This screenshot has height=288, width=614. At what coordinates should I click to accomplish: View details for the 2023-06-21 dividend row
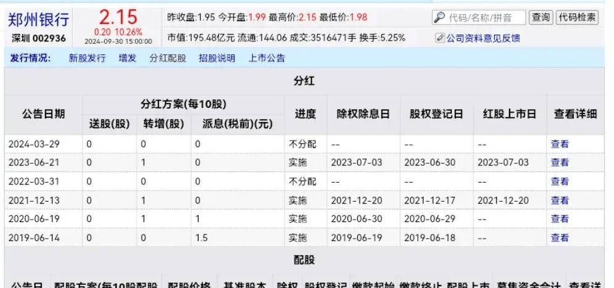pyautogui.click(x=560, y=162)
